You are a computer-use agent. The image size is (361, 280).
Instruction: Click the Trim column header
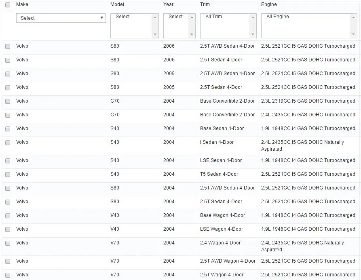coord(205,4)
